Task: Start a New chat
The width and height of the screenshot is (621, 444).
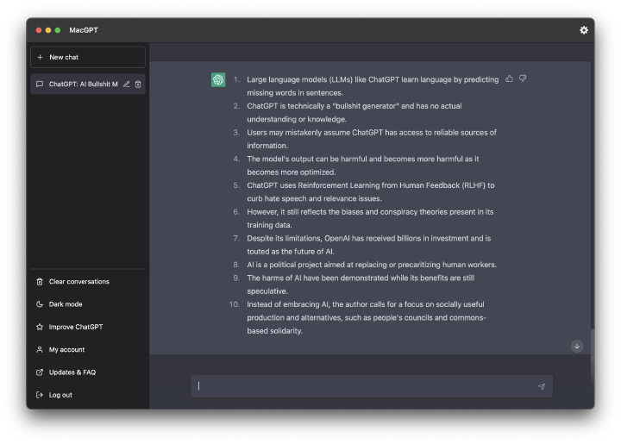Action: [x=88, y=58]
